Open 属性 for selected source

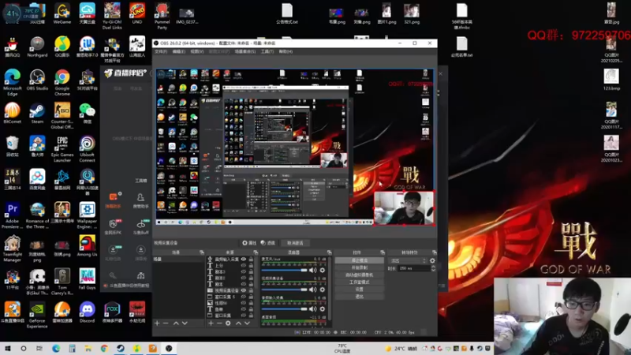[249, 243]
